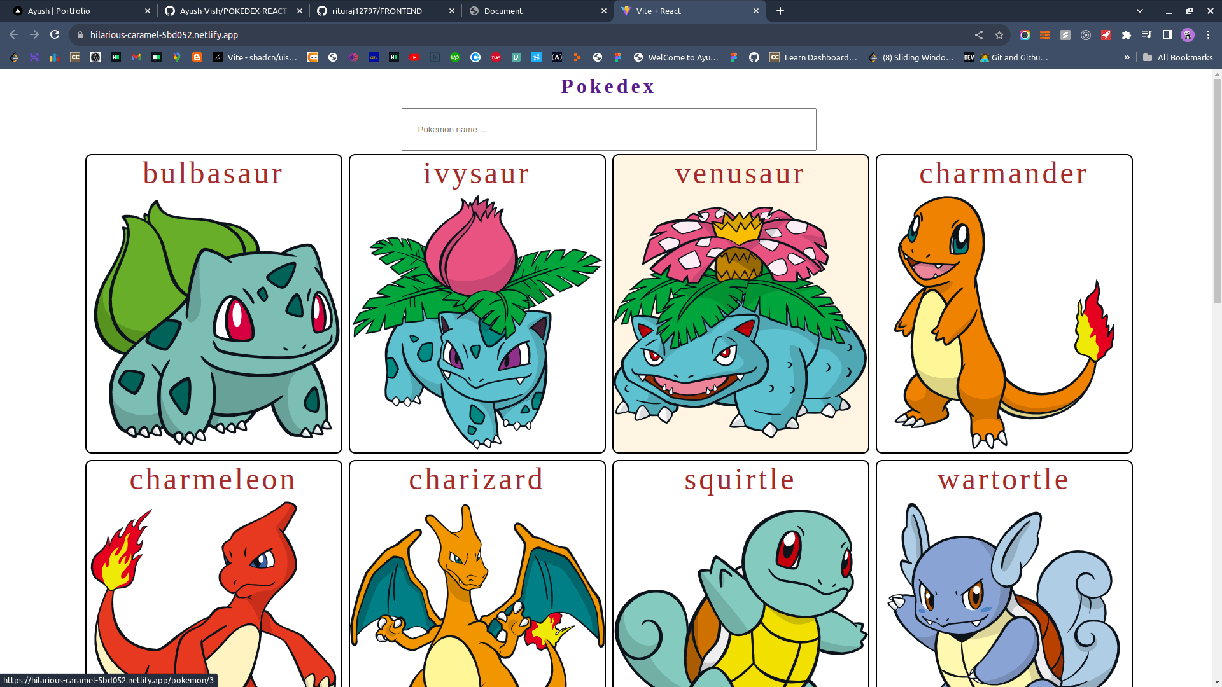
Task: Open the target-circle extension icon
Action: tap(1086, 35)
